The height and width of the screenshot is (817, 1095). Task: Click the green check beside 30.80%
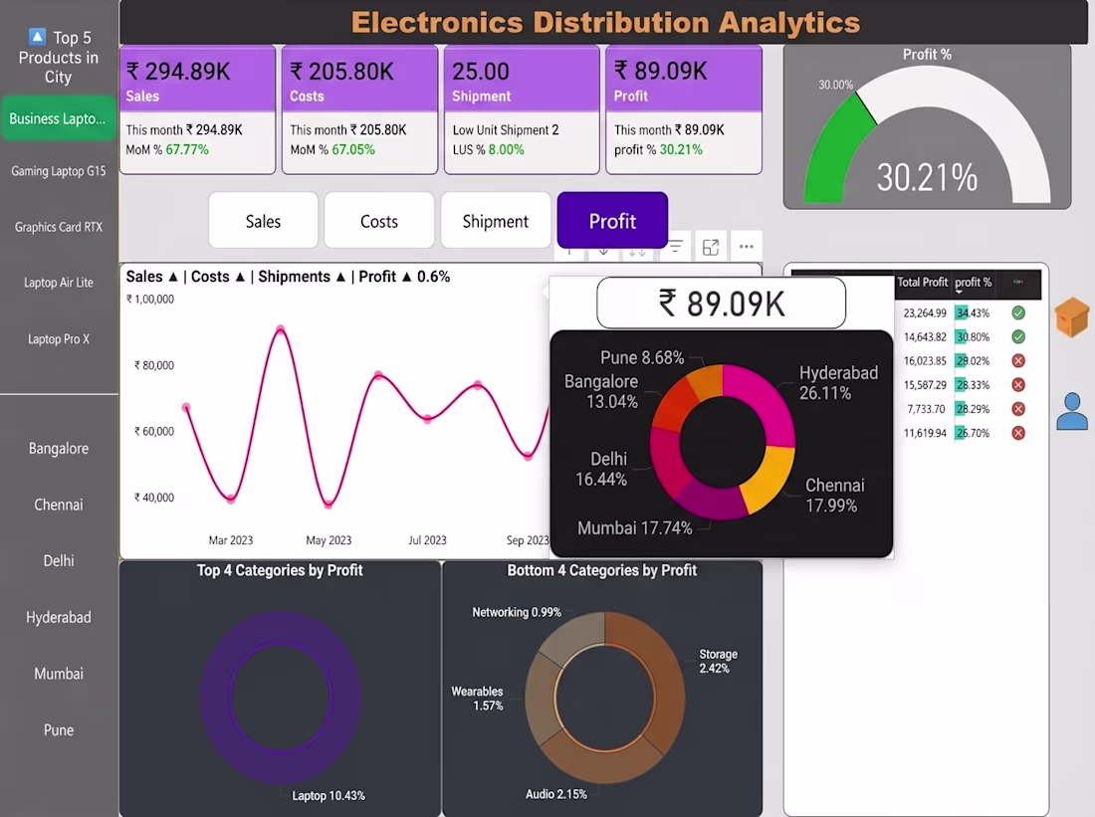1018,336
